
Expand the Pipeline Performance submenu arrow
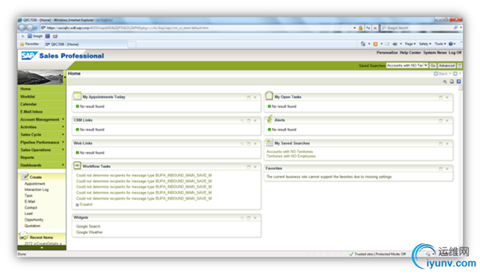click(x=63, y=142)
